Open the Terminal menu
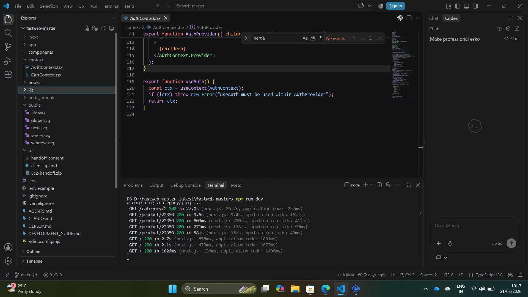Viewport: 528px width, 297px height. coord(111,6)
